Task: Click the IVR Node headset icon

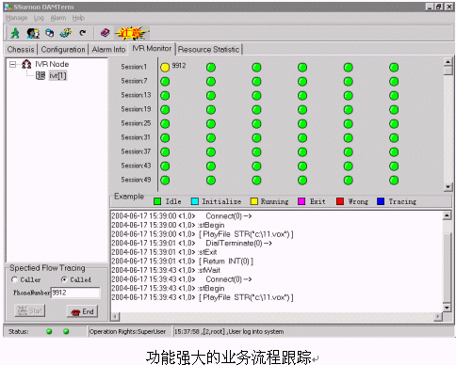Action: pyautogui.click(x=26, y=64)
